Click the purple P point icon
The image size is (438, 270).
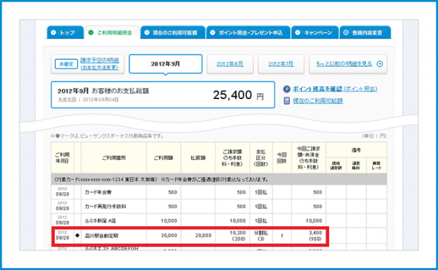click(x=287, y=89)
